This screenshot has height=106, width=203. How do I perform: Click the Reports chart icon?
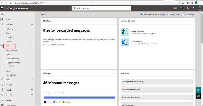tap(2, 95)
